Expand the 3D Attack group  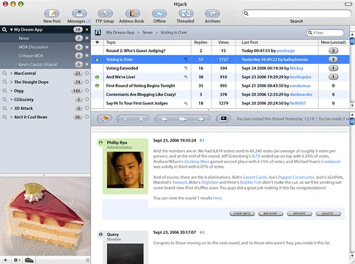11,108
